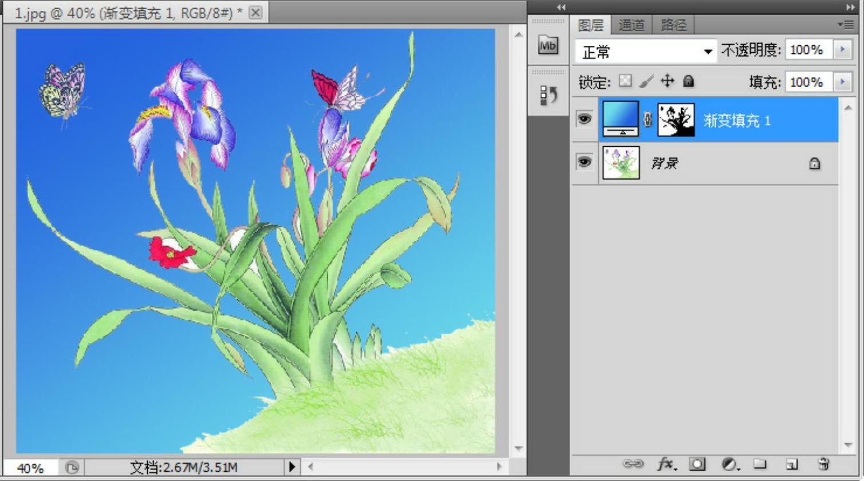Screen dimensions: 864x481
Task: Click the create new layer icon
Action: tap(792, 464)
